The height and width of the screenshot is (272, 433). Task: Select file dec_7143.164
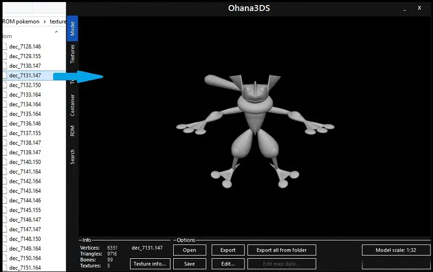(x=25, y=191)
